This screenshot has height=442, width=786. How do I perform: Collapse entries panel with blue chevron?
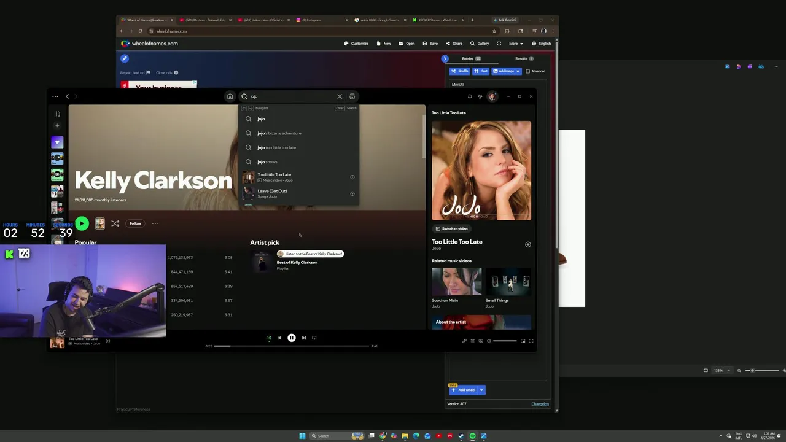point(445,59)
